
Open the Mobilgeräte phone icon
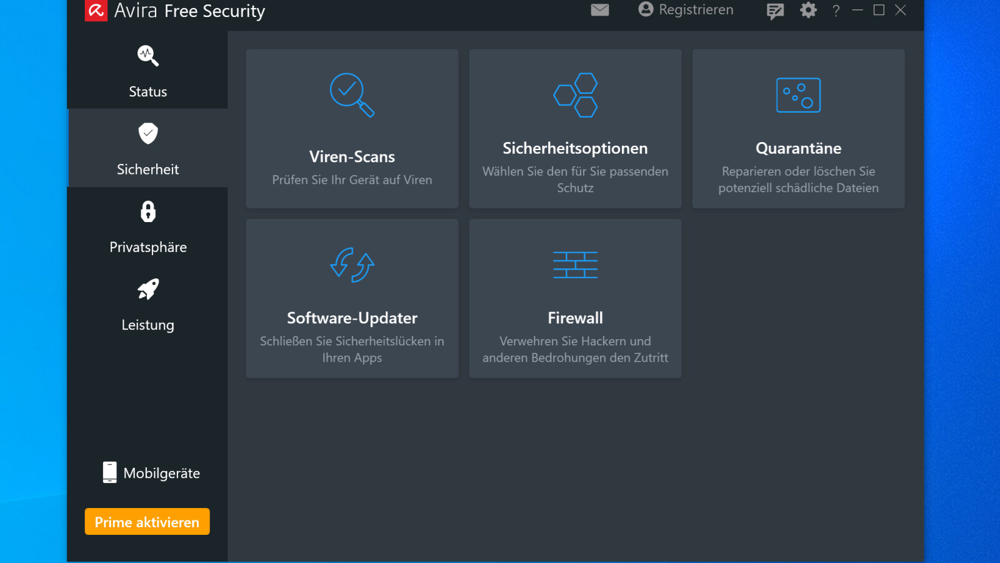110,472
